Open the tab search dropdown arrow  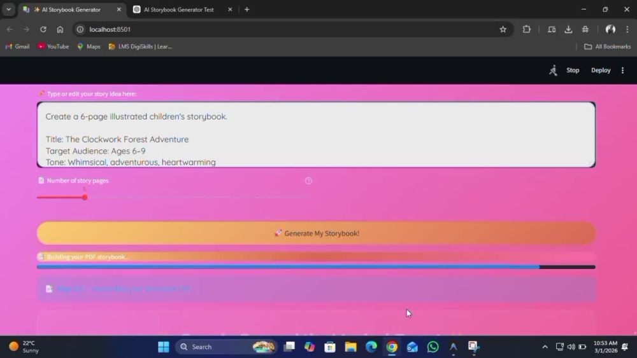pos(8,10)
